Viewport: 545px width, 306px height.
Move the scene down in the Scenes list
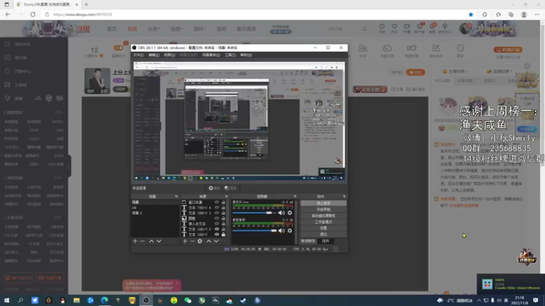(x=159, y=241)
